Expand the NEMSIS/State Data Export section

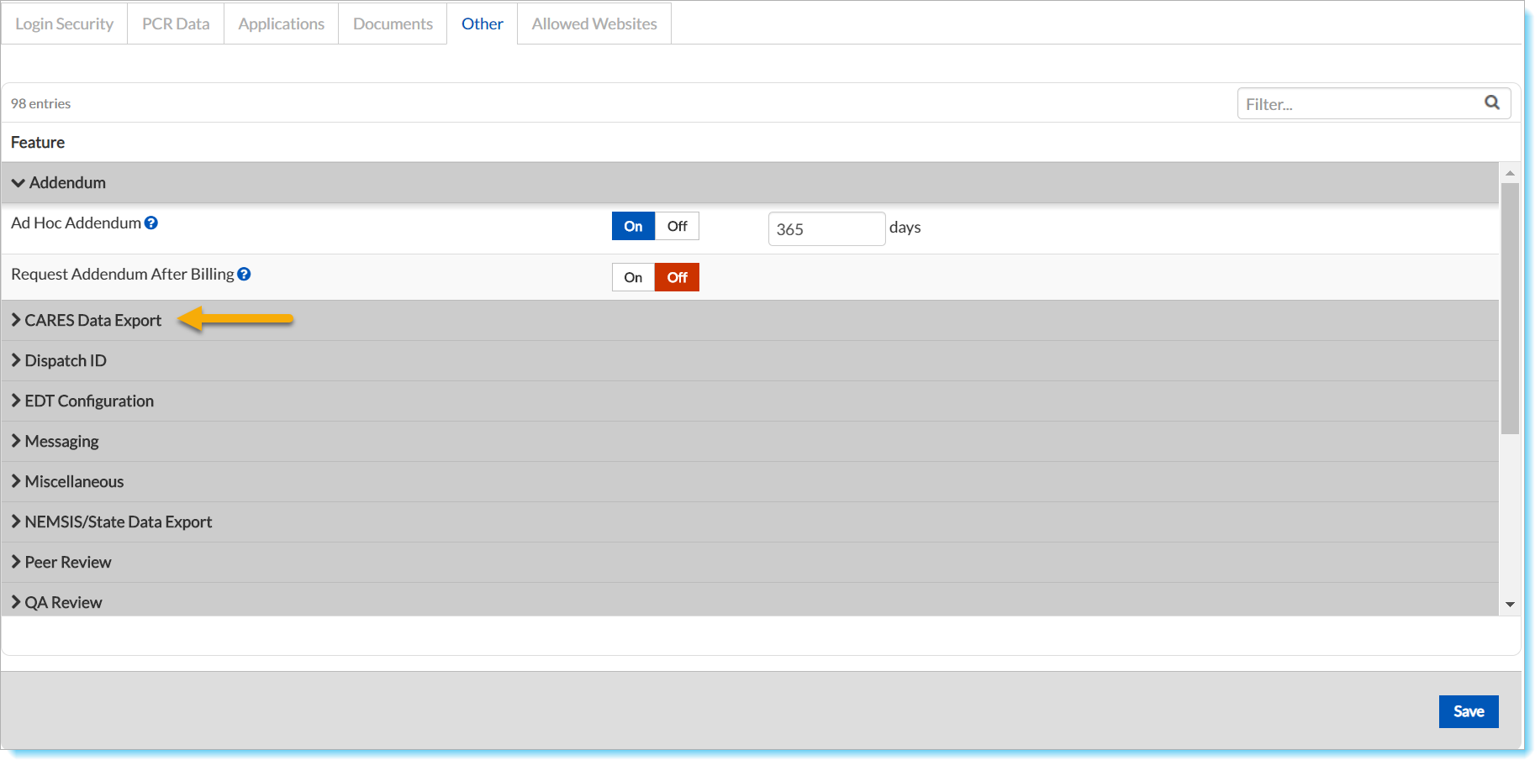pyautogui.click(x=750, y=522)
